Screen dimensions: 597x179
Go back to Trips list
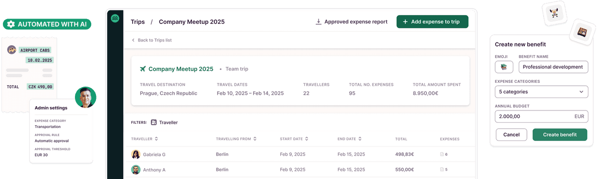point(151,40)
